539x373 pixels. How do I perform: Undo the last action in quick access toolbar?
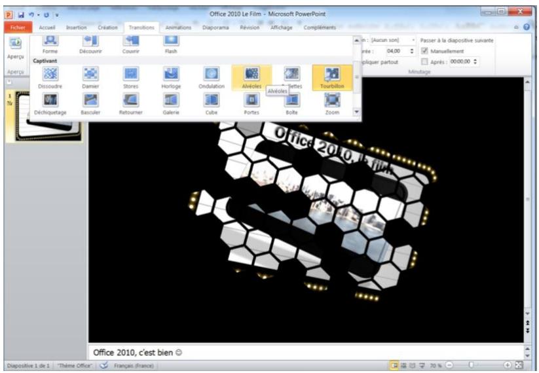31,15
